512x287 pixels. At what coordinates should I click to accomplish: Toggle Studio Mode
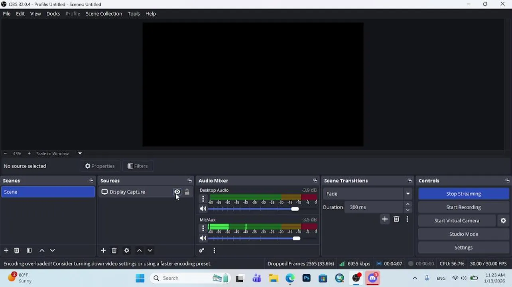click(x=463, y=234)
